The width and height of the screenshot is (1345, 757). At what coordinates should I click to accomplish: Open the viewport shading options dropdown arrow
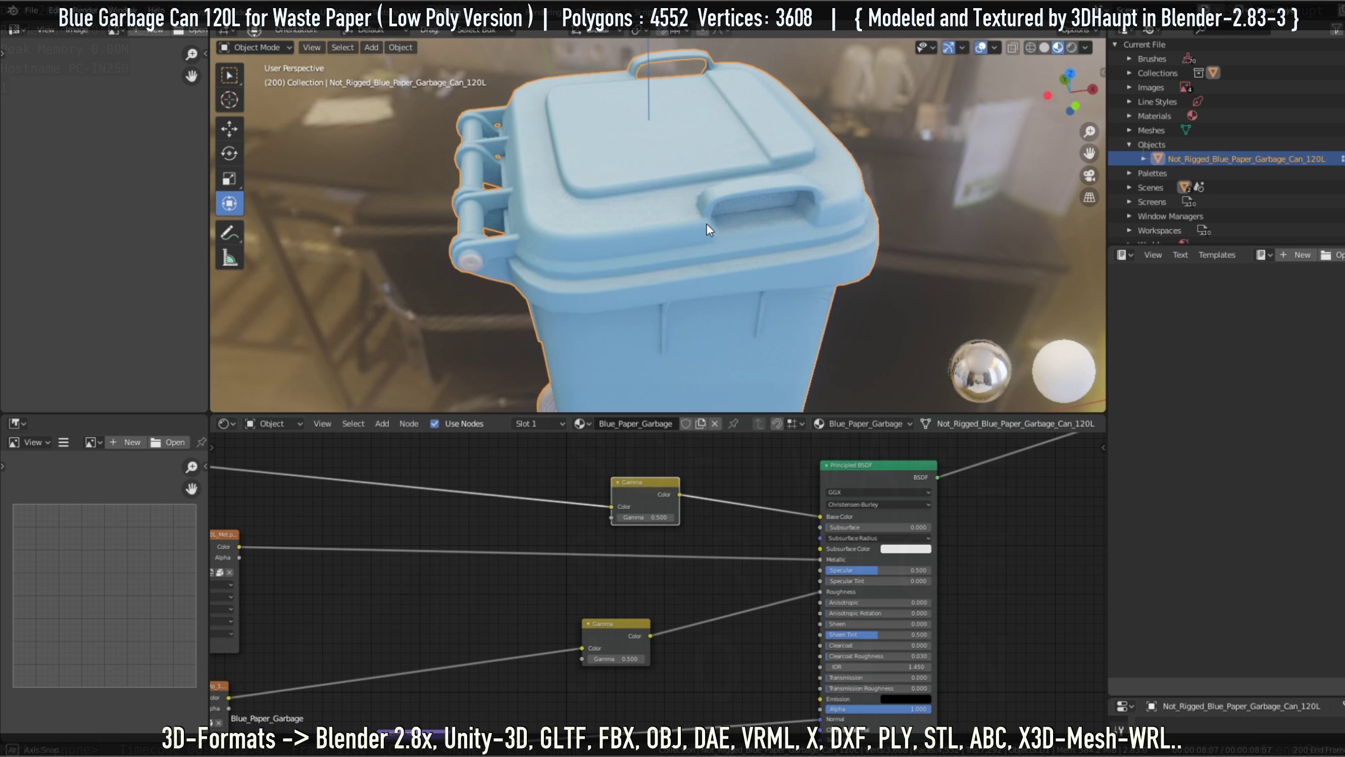(1085, 47)
